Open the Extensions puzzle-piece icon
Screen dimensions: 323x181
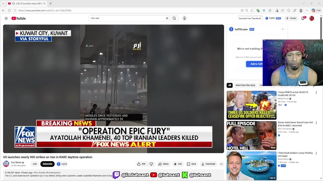[x=270, y=11]
